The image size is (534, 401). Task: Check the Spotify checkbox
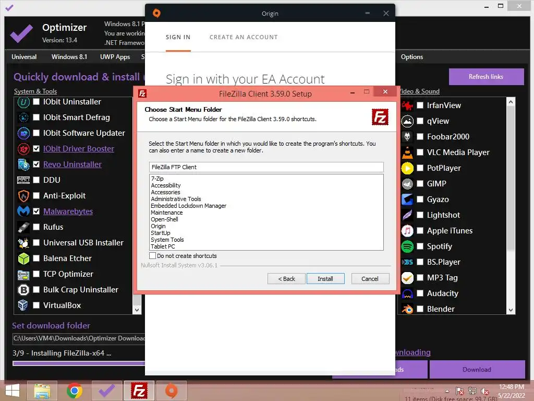[420, 246]
